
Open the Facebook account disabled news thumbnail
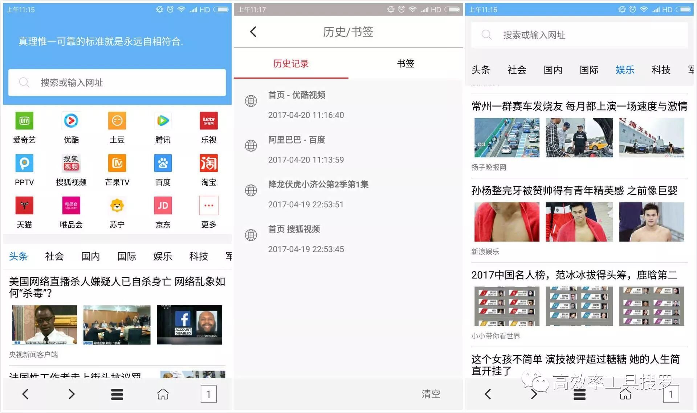coord(189,325)
